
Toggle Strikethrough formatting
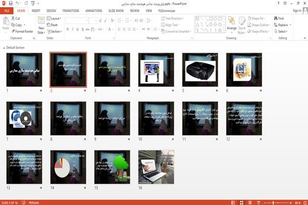tap(88, 29)
